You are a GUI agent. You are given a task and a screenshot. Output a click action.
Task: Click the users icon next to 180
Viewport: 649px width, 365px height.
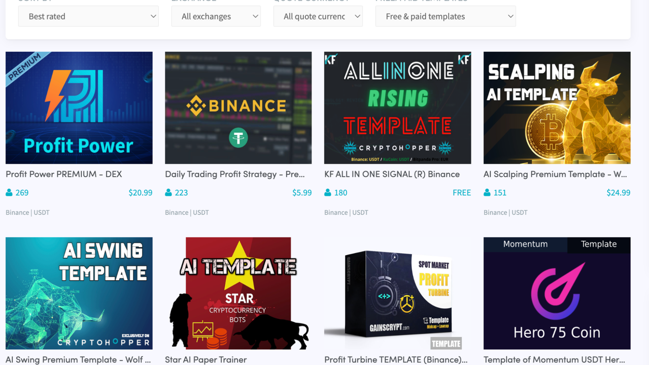(x=328, y=193)
